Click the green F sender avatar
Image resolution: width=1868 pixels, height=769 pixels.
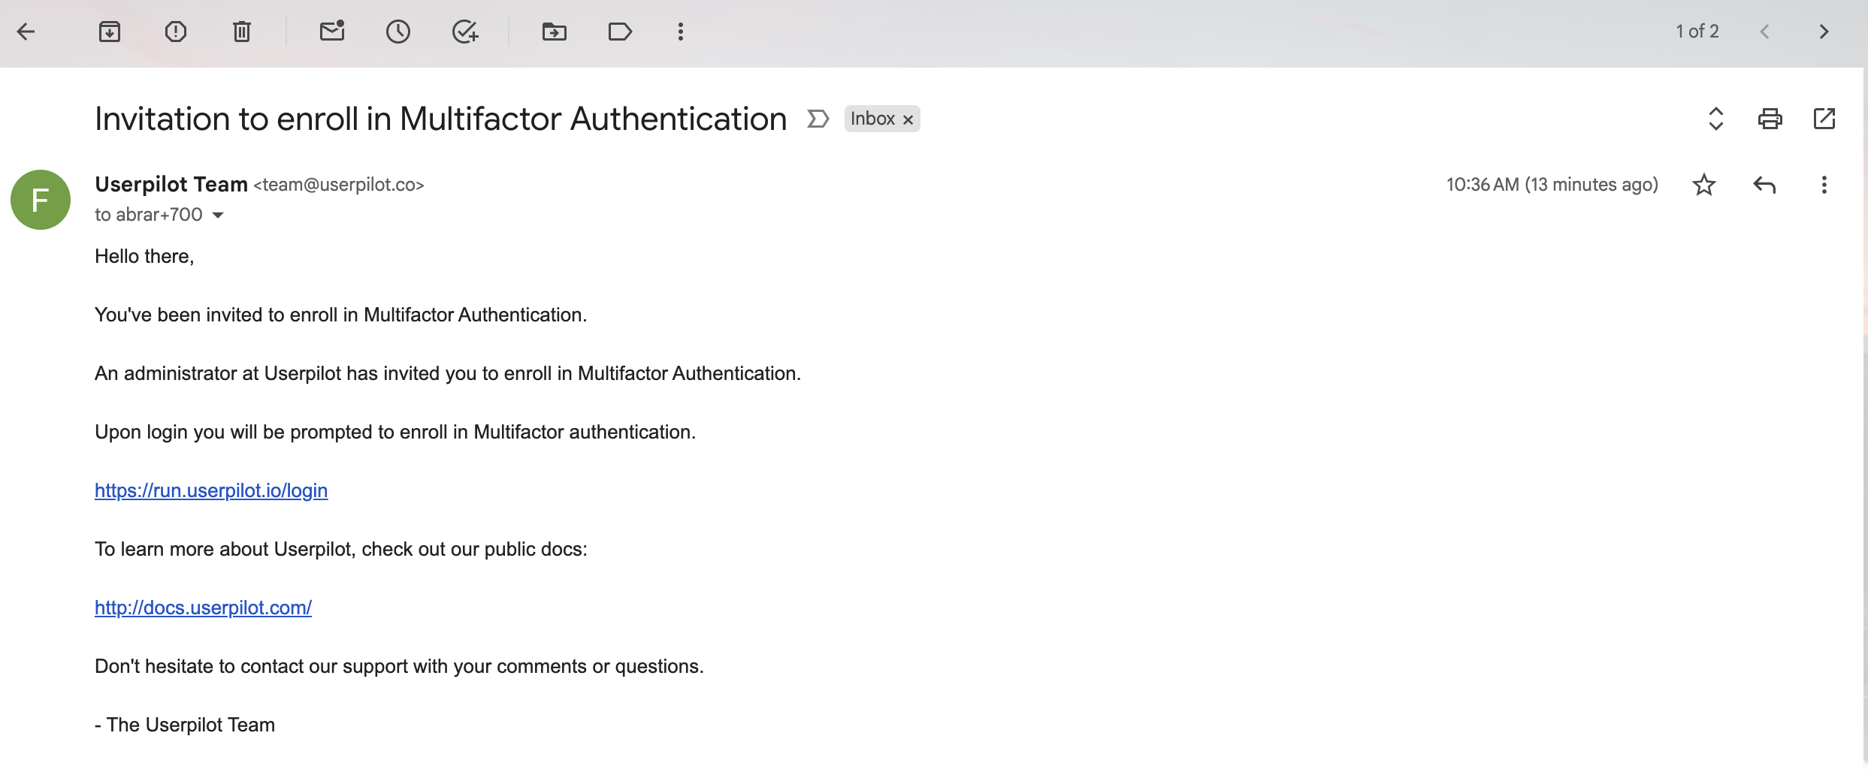click(41, 200)
